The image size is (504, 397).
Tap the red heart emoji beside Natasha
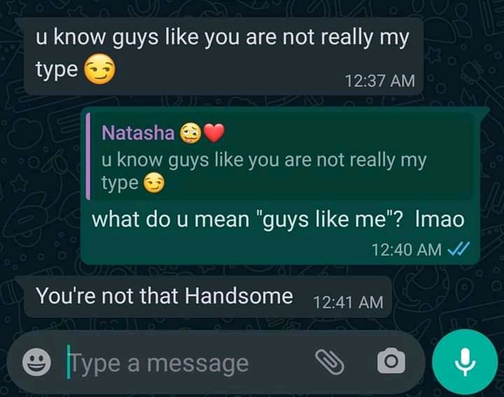(214, 133)
